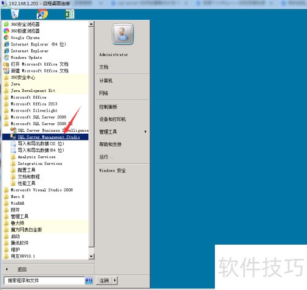This screenshot has height=290, width=307.
Task: Open the Excel file icon on desktop
Action: click(69, 14)
